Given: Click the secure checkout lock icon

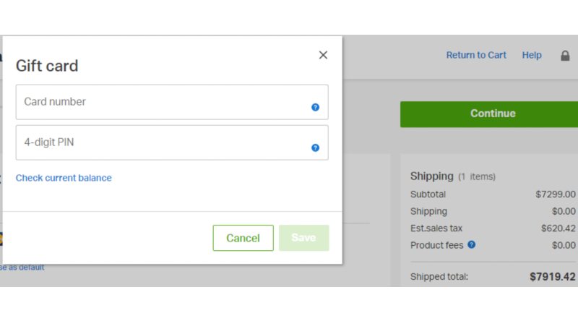Looking at the screenshot, I should tap(565, 56).
